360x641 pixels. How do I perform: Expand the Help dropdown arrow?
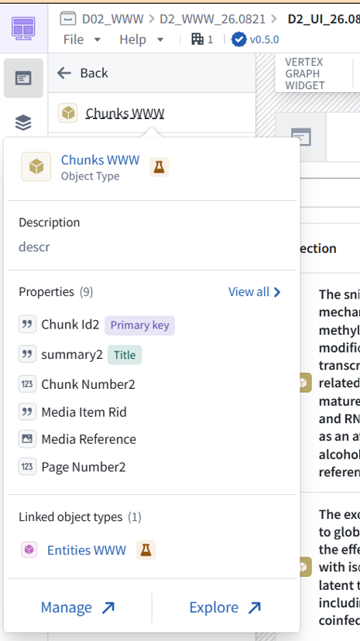pos(160,39)
